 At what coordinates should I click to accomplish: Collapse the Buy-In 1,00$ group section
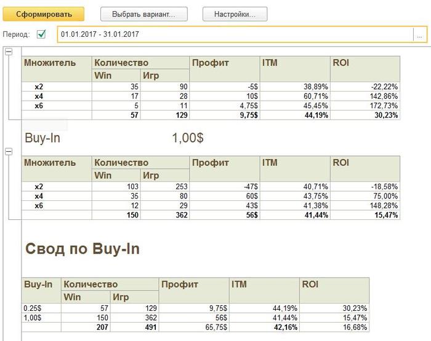(9, 152)
